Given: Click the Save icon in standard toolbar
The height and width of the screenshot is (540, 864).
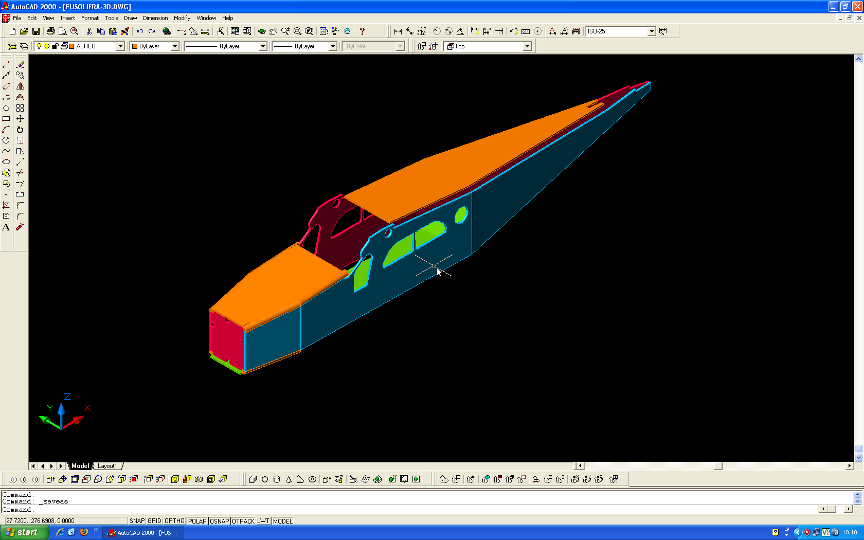Looking at the screenshot, I should 36,31.
